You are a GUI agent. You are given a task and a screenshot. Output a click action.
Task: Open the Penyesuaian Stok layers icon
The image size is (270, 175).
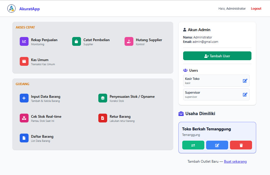tap(103, 98)
